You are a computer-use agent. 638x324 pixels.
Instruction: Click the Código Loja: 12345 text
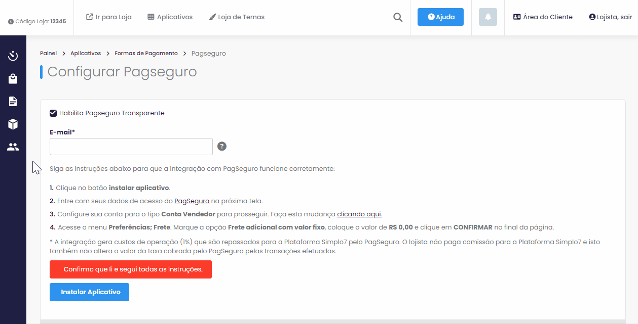pos(41,22)
